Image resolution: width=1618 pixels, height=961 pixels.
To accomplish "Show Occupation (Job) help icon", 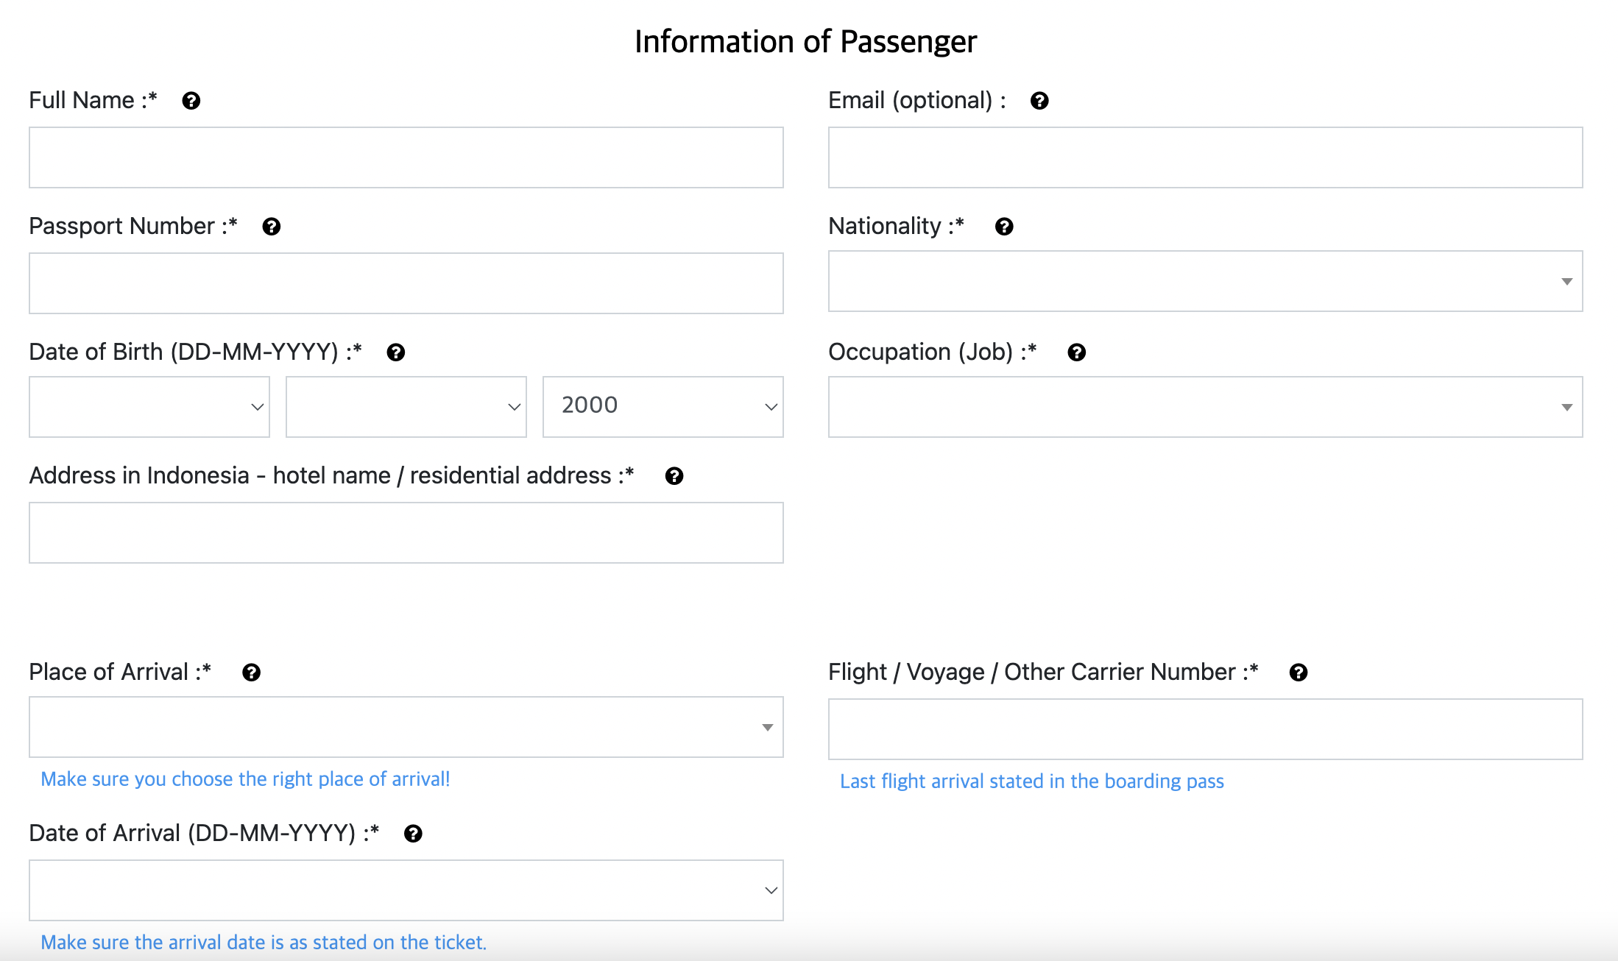I will 1077,352.
